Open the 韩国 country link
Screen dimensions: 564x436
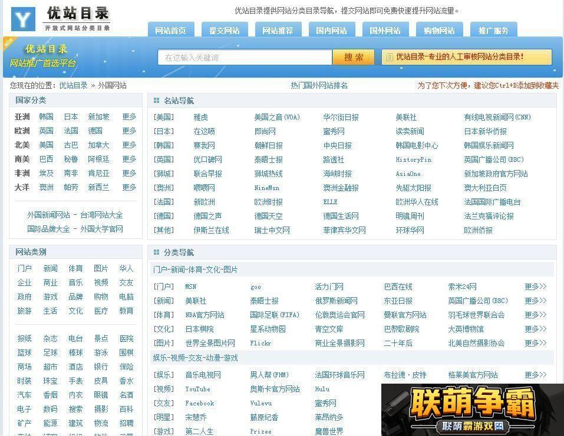[x=47, y=117]
